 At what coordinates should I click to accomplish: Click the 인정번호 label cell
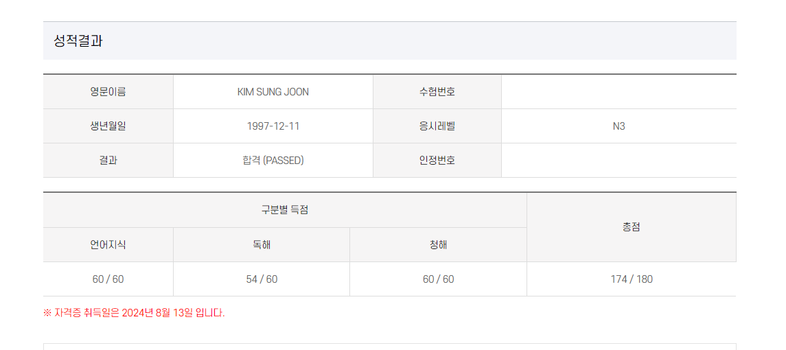coord(437,161)
